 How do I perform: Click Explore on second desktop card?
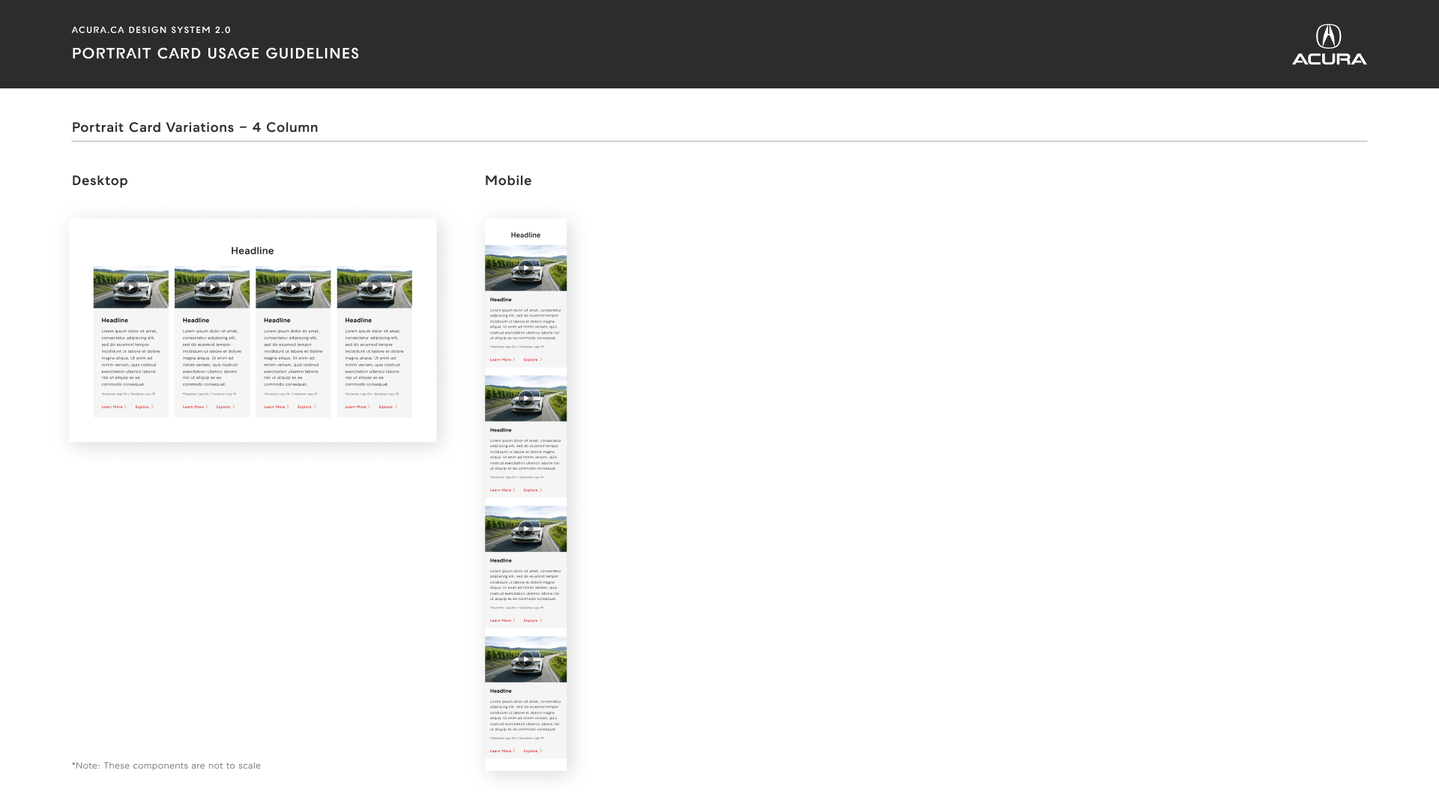click(226, 407)
